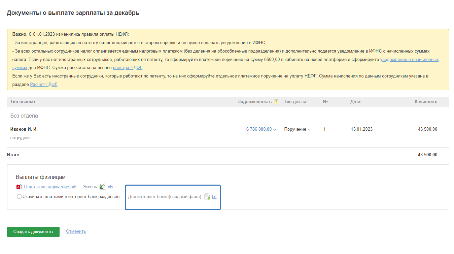Enable Скачивать платежки в интернет-банк раздельно checkbox
454x254 pixels.
pos(20,197)
